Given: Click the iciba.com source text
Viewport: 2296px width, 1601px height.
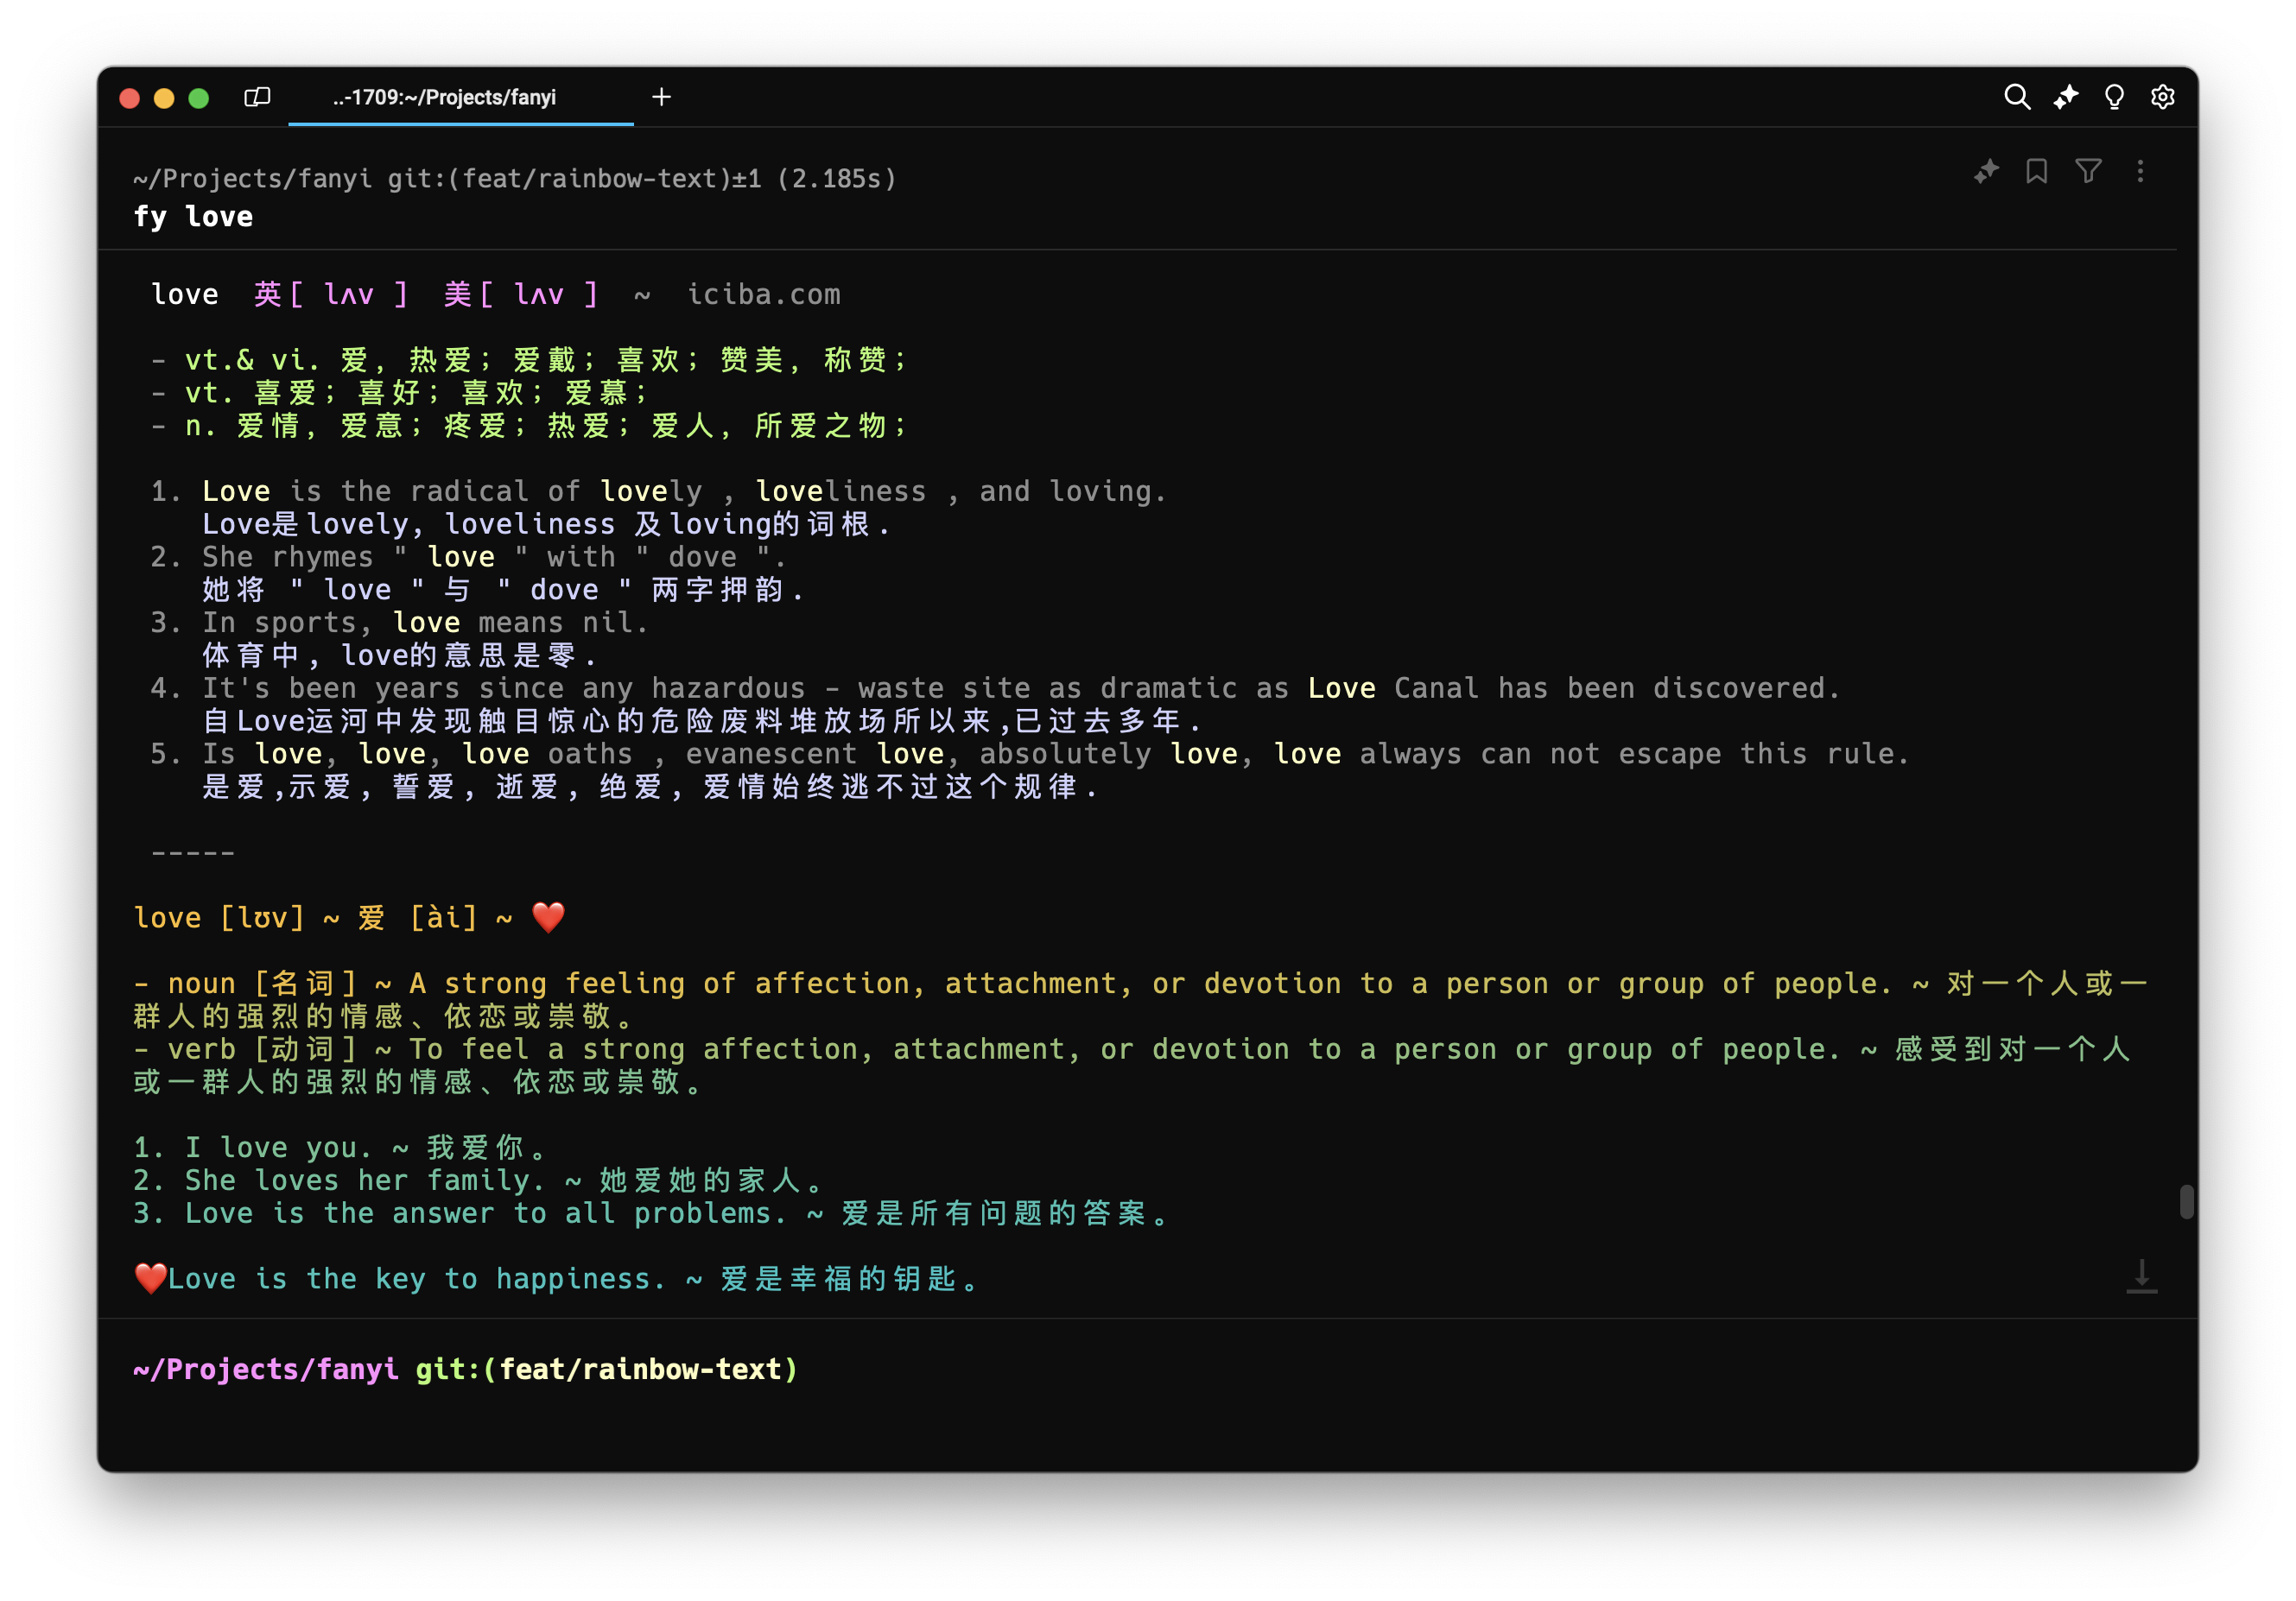Looking at the screenshot, I should pyautogui.click(x=763, y=295).
